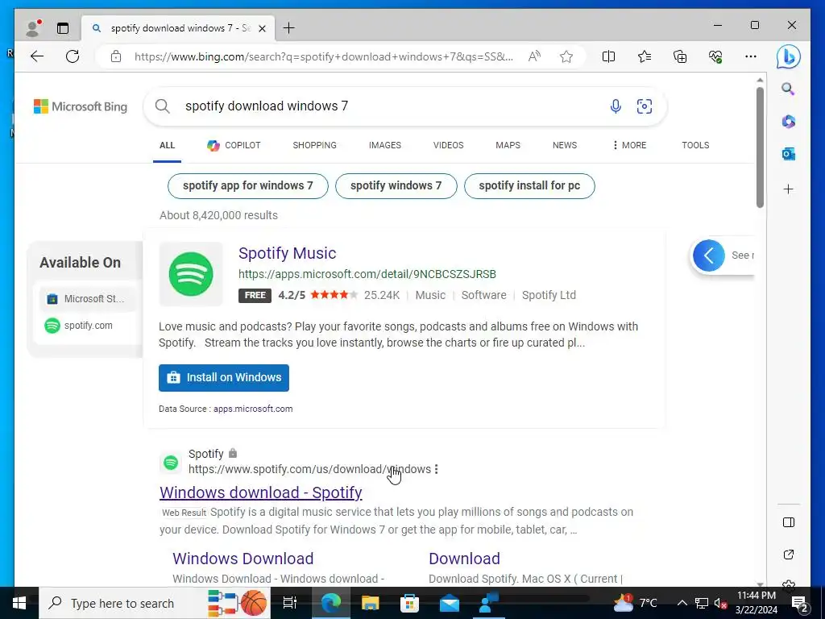
Task: Open File Explorer from taskbar
Action: 371,603
